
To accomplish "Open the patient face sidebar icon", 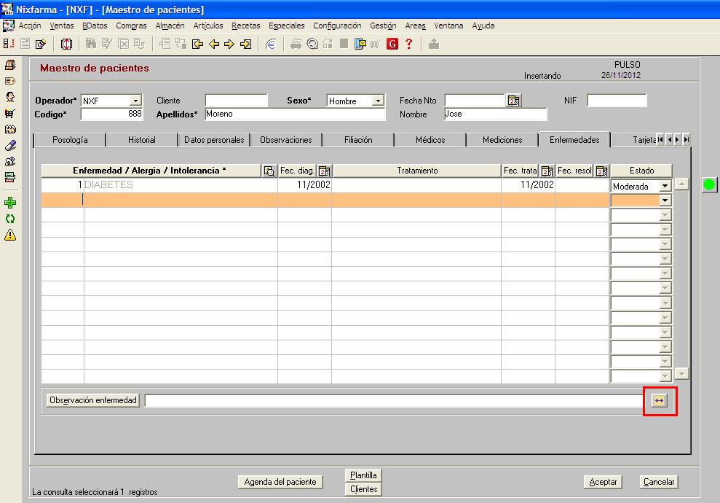I will (x=10, y=97).
